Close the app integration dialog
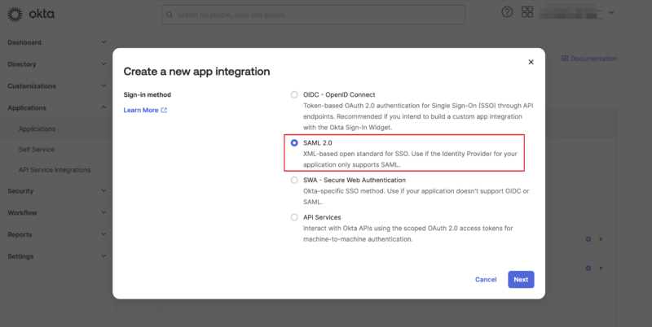 531,62
